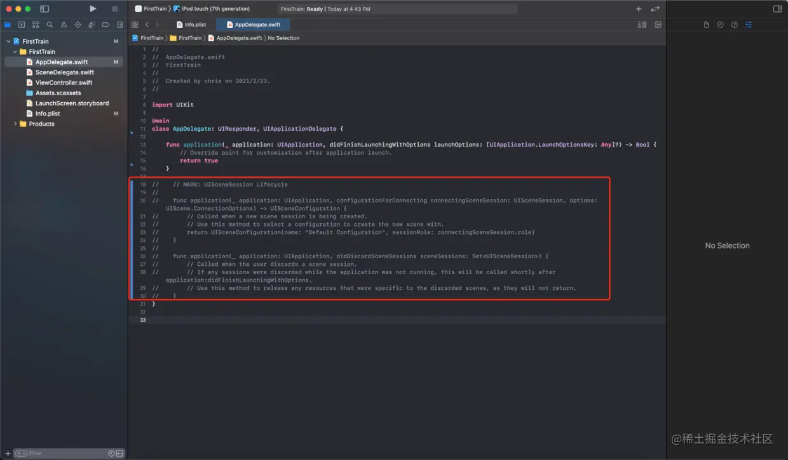Stop the running scheme
The image size is (788, 460).
point(115,9)
